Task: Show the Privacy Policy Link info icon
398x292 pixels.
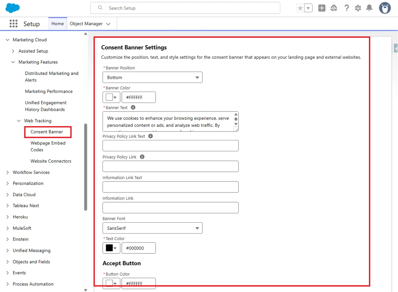Action: click(142, 157)
